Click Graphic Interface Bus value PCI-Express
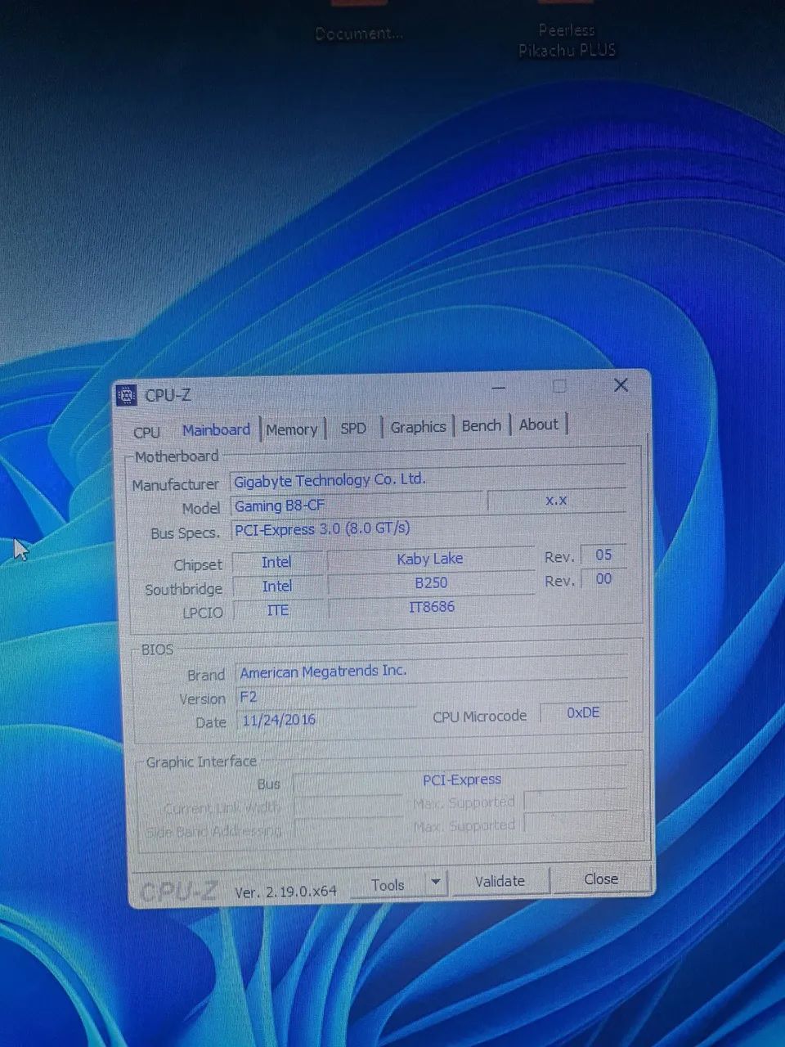The image size is (785, 1047). tap(462, 780)
